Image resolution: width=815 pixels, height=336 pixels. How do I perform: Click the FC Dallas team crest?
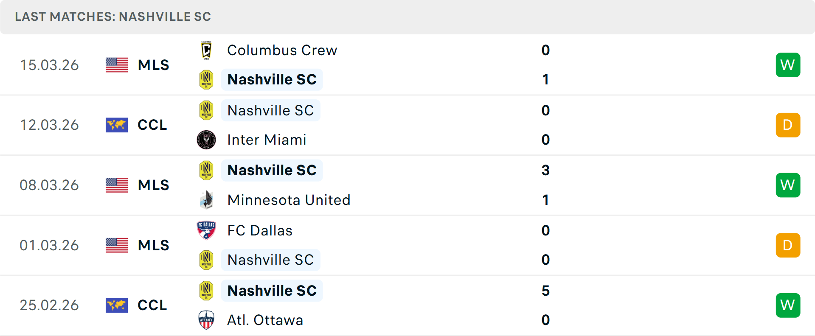coord(206,230)
